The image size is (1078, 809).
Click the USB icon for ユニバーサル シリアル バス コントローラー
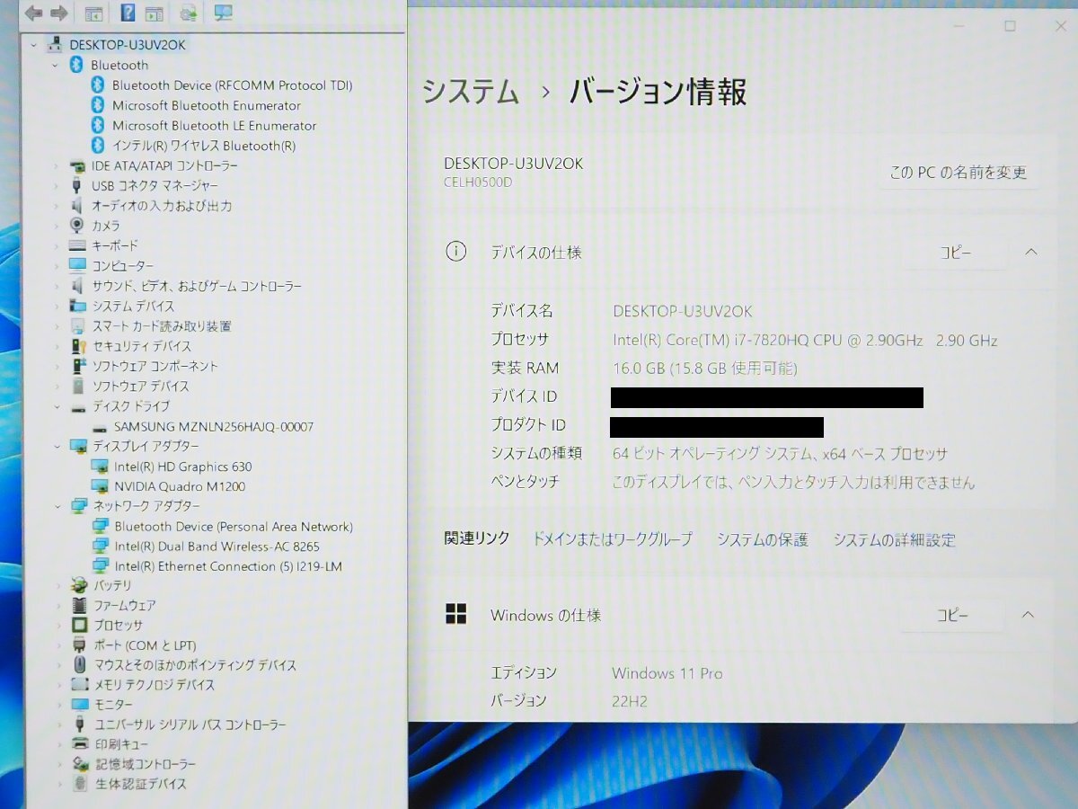click(80, 725)
